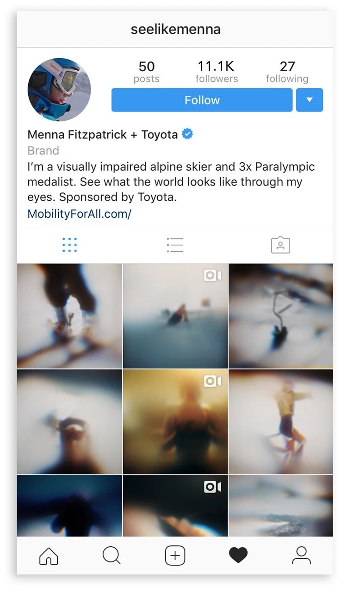Expand suggestions dropdown next to Follow
The image size is (347, 593).
[310, 100]
